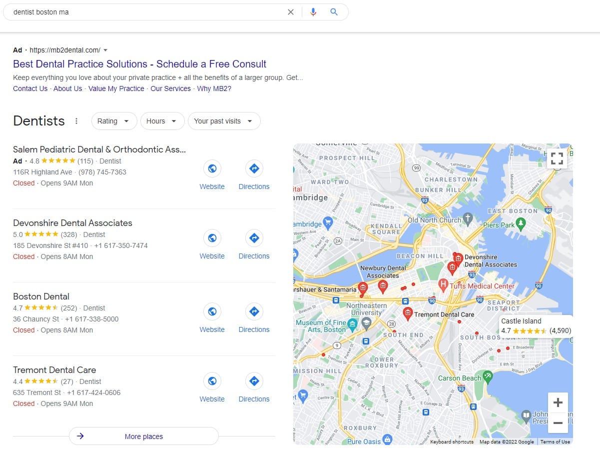
Task: Expand the ad info arrow beside mb2dental.com
Action: pyautogui.click(x=105, y=50)
